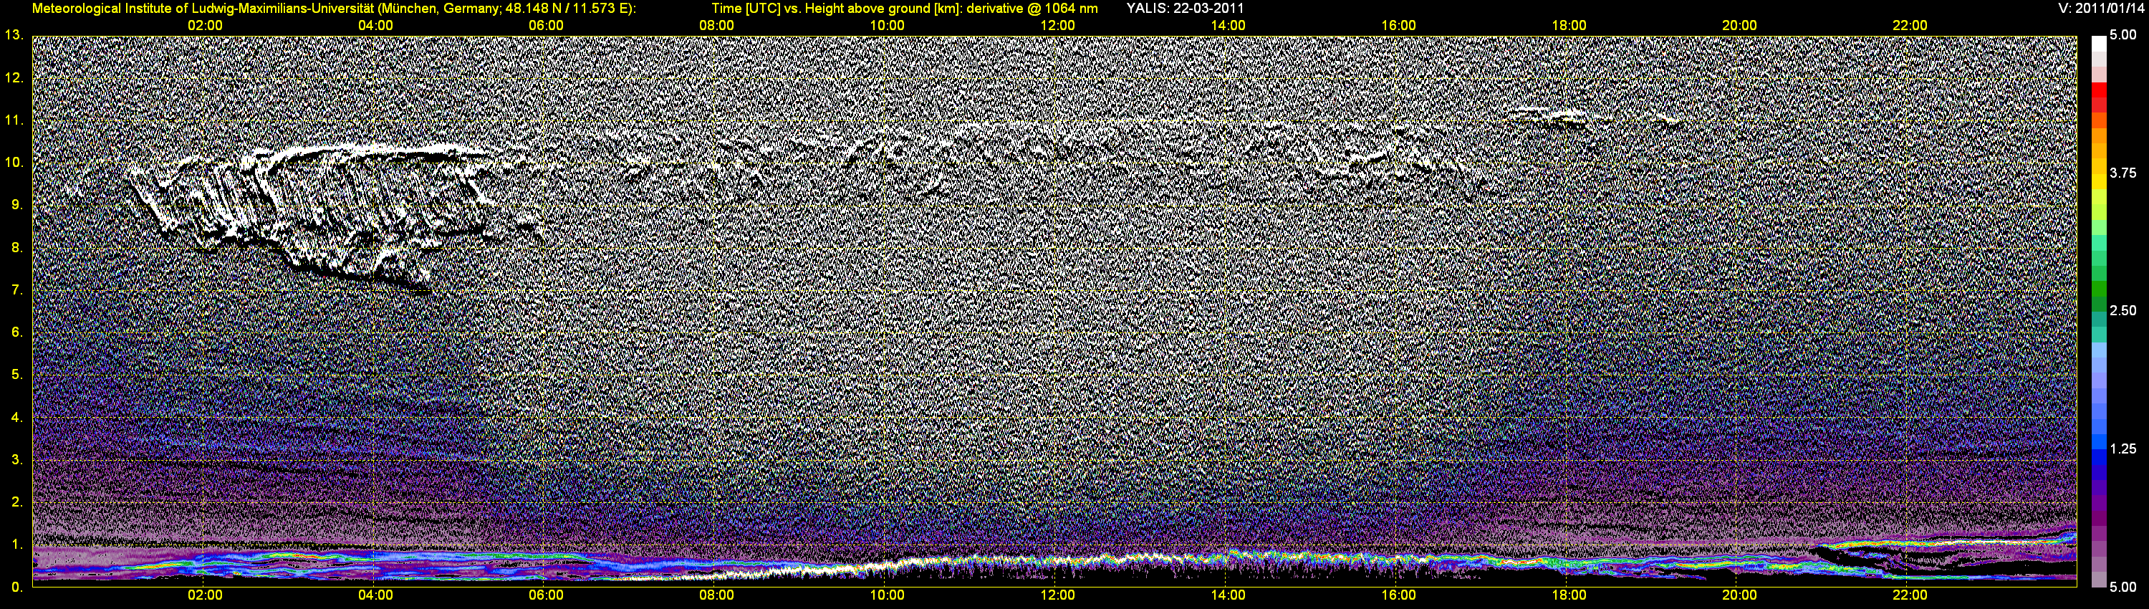Click the 3.75 color bar value

(x=2123, y=173)
